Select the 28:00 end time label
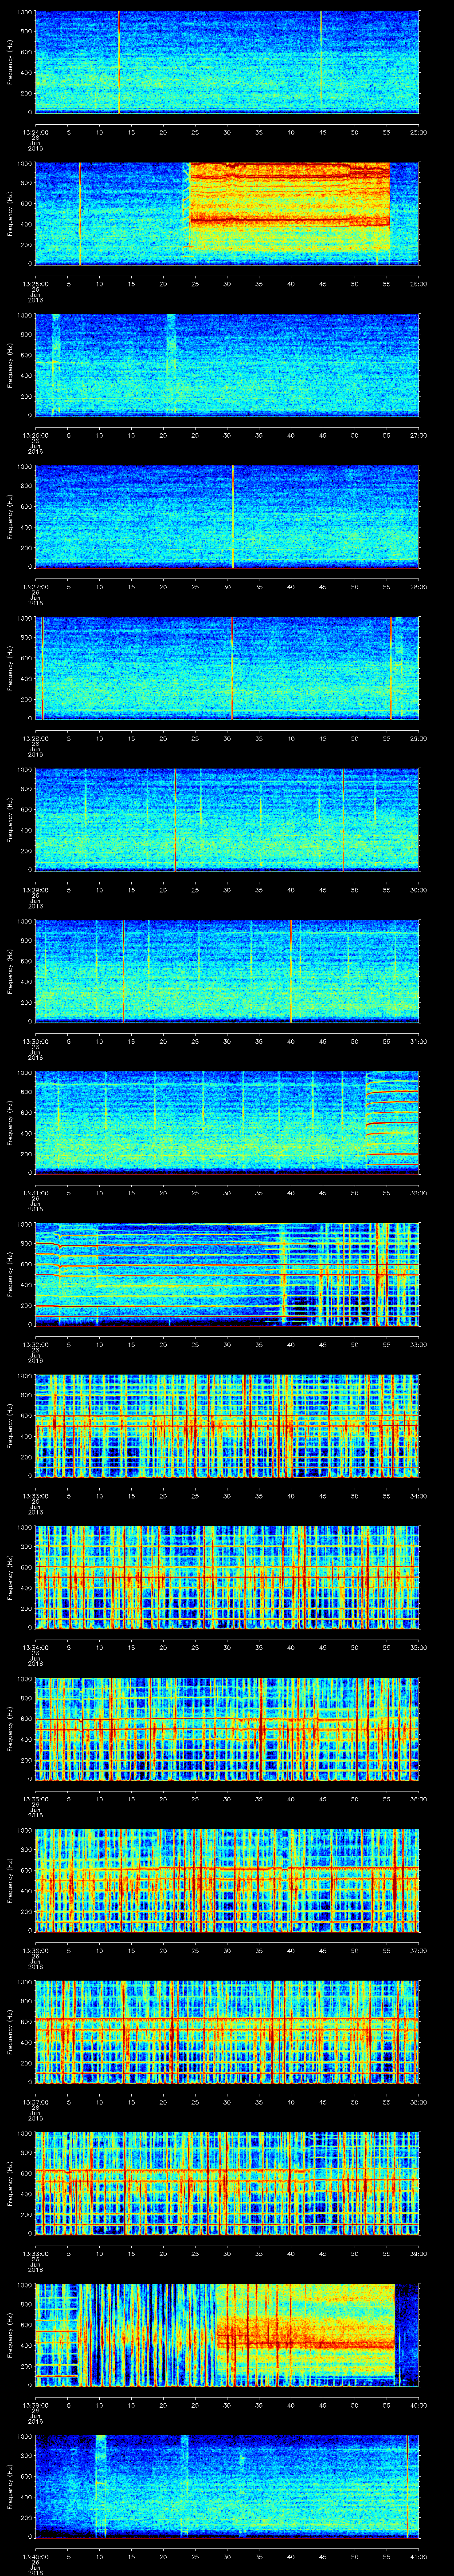454x2576 pixels. [x=418, y=586]
